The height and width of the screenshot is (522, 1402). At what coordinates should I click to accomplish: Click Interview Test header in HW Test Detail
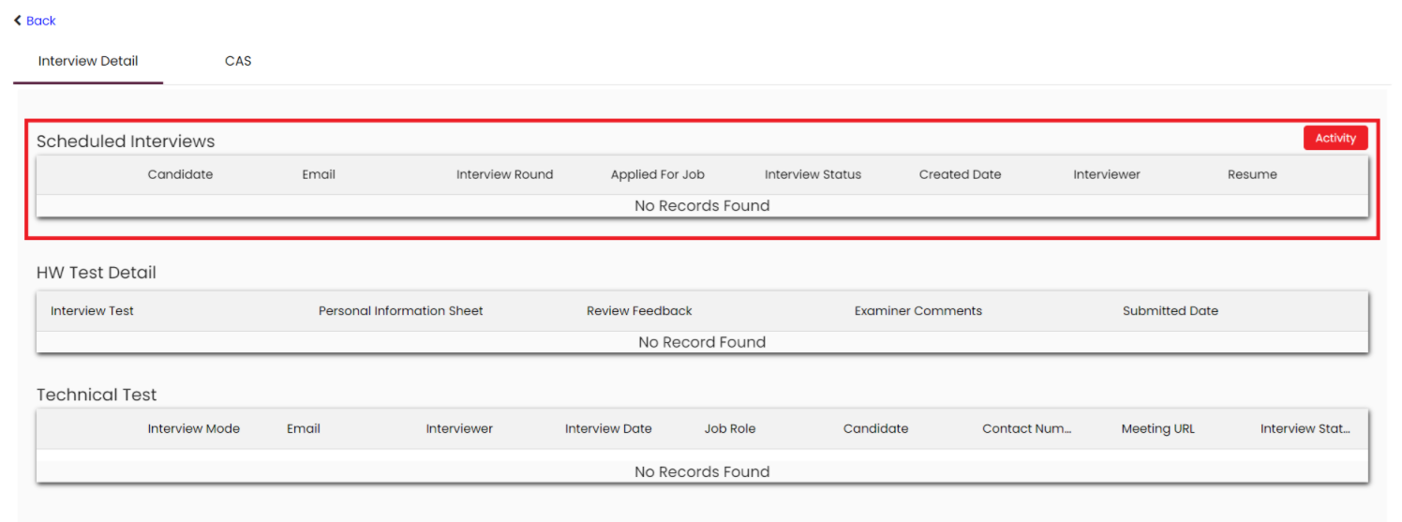[x=92, y=311]
